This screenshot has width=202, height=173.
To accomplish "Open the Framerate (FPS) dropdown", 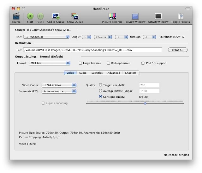I will click(59, 91).
